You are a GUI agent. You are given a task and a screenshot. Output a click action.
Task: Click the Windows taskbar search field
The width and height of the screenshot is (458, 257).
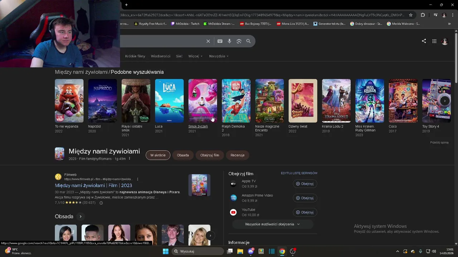click(198, 251)
